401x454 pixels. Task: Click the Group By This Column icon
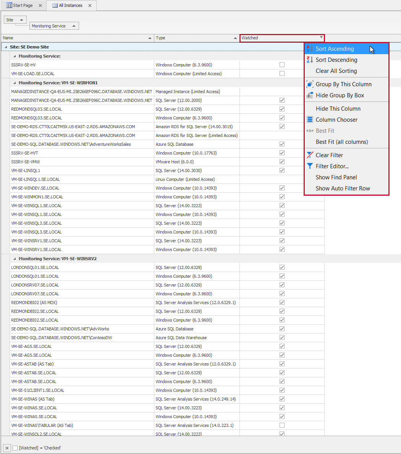pos(309,84)
